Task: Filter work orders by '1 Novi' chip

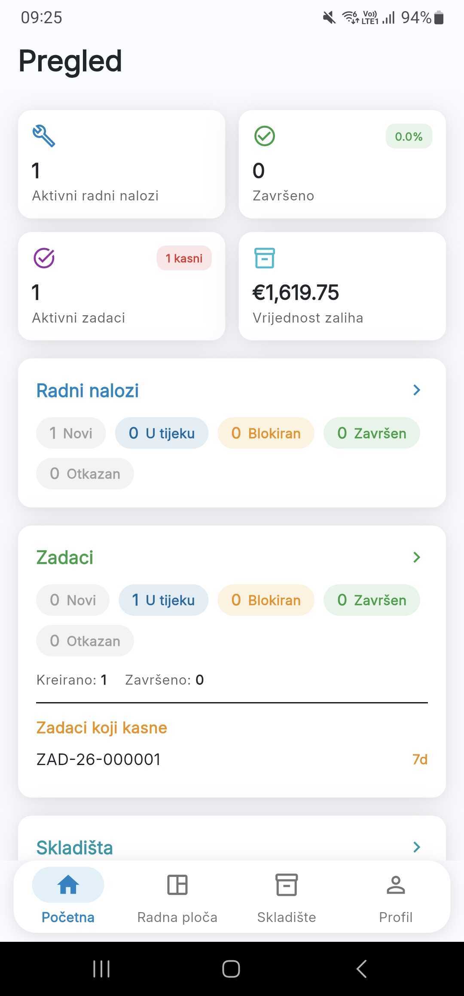Action: click(x=71, y=433)
